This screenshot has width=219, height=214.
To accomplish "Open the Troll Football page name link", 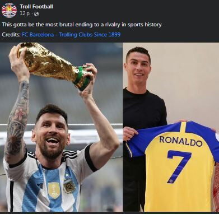I will [x=36, y=7].
